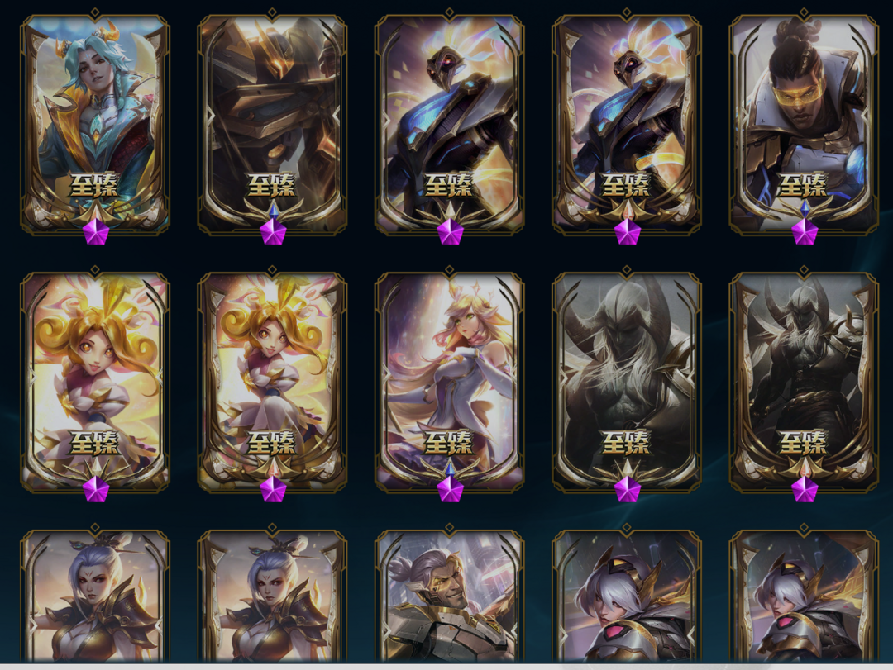Click the 至臻 label on the dark golden mech card
Screen dimensions: 893x670
pyautogui.click(x=272, y=185)
